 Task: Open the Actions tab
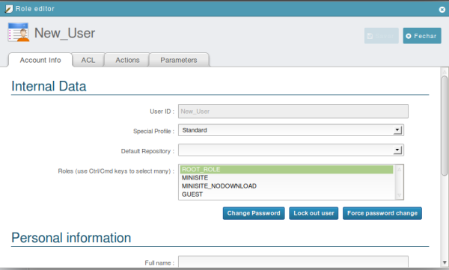pos(127,60)
